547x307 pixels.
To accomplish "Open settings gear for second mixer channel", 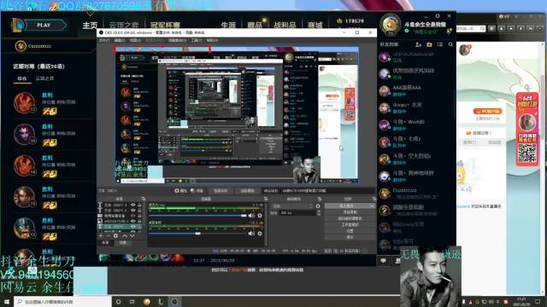I will (x=260, y=234).
